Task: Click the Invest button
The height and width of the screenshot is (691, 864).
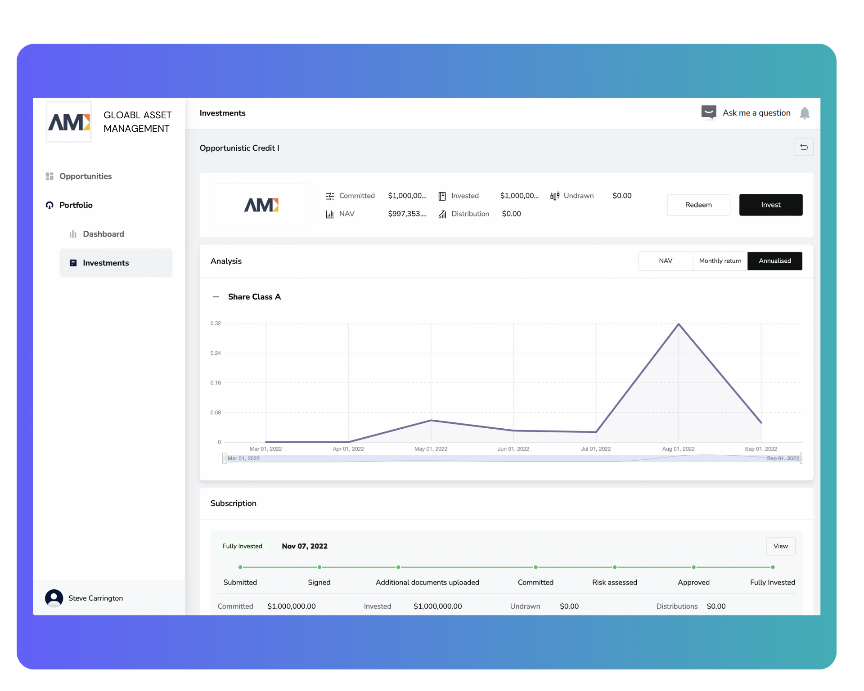Action: [x=770, y=205]
